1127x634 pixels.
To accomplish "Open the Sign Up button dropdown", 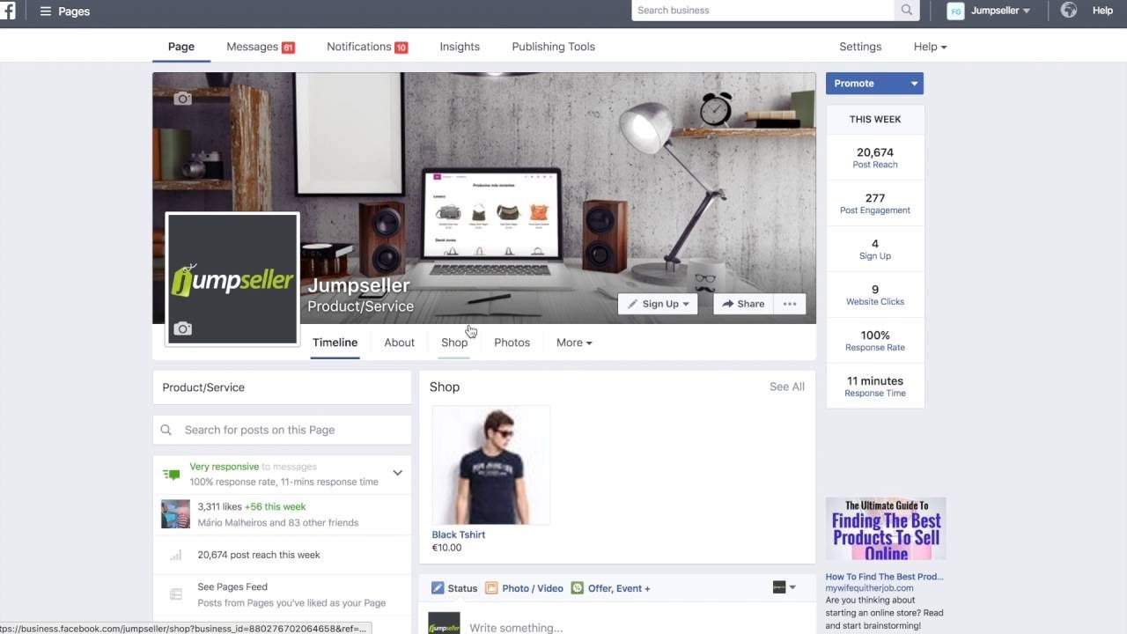I will pos(658,304).
